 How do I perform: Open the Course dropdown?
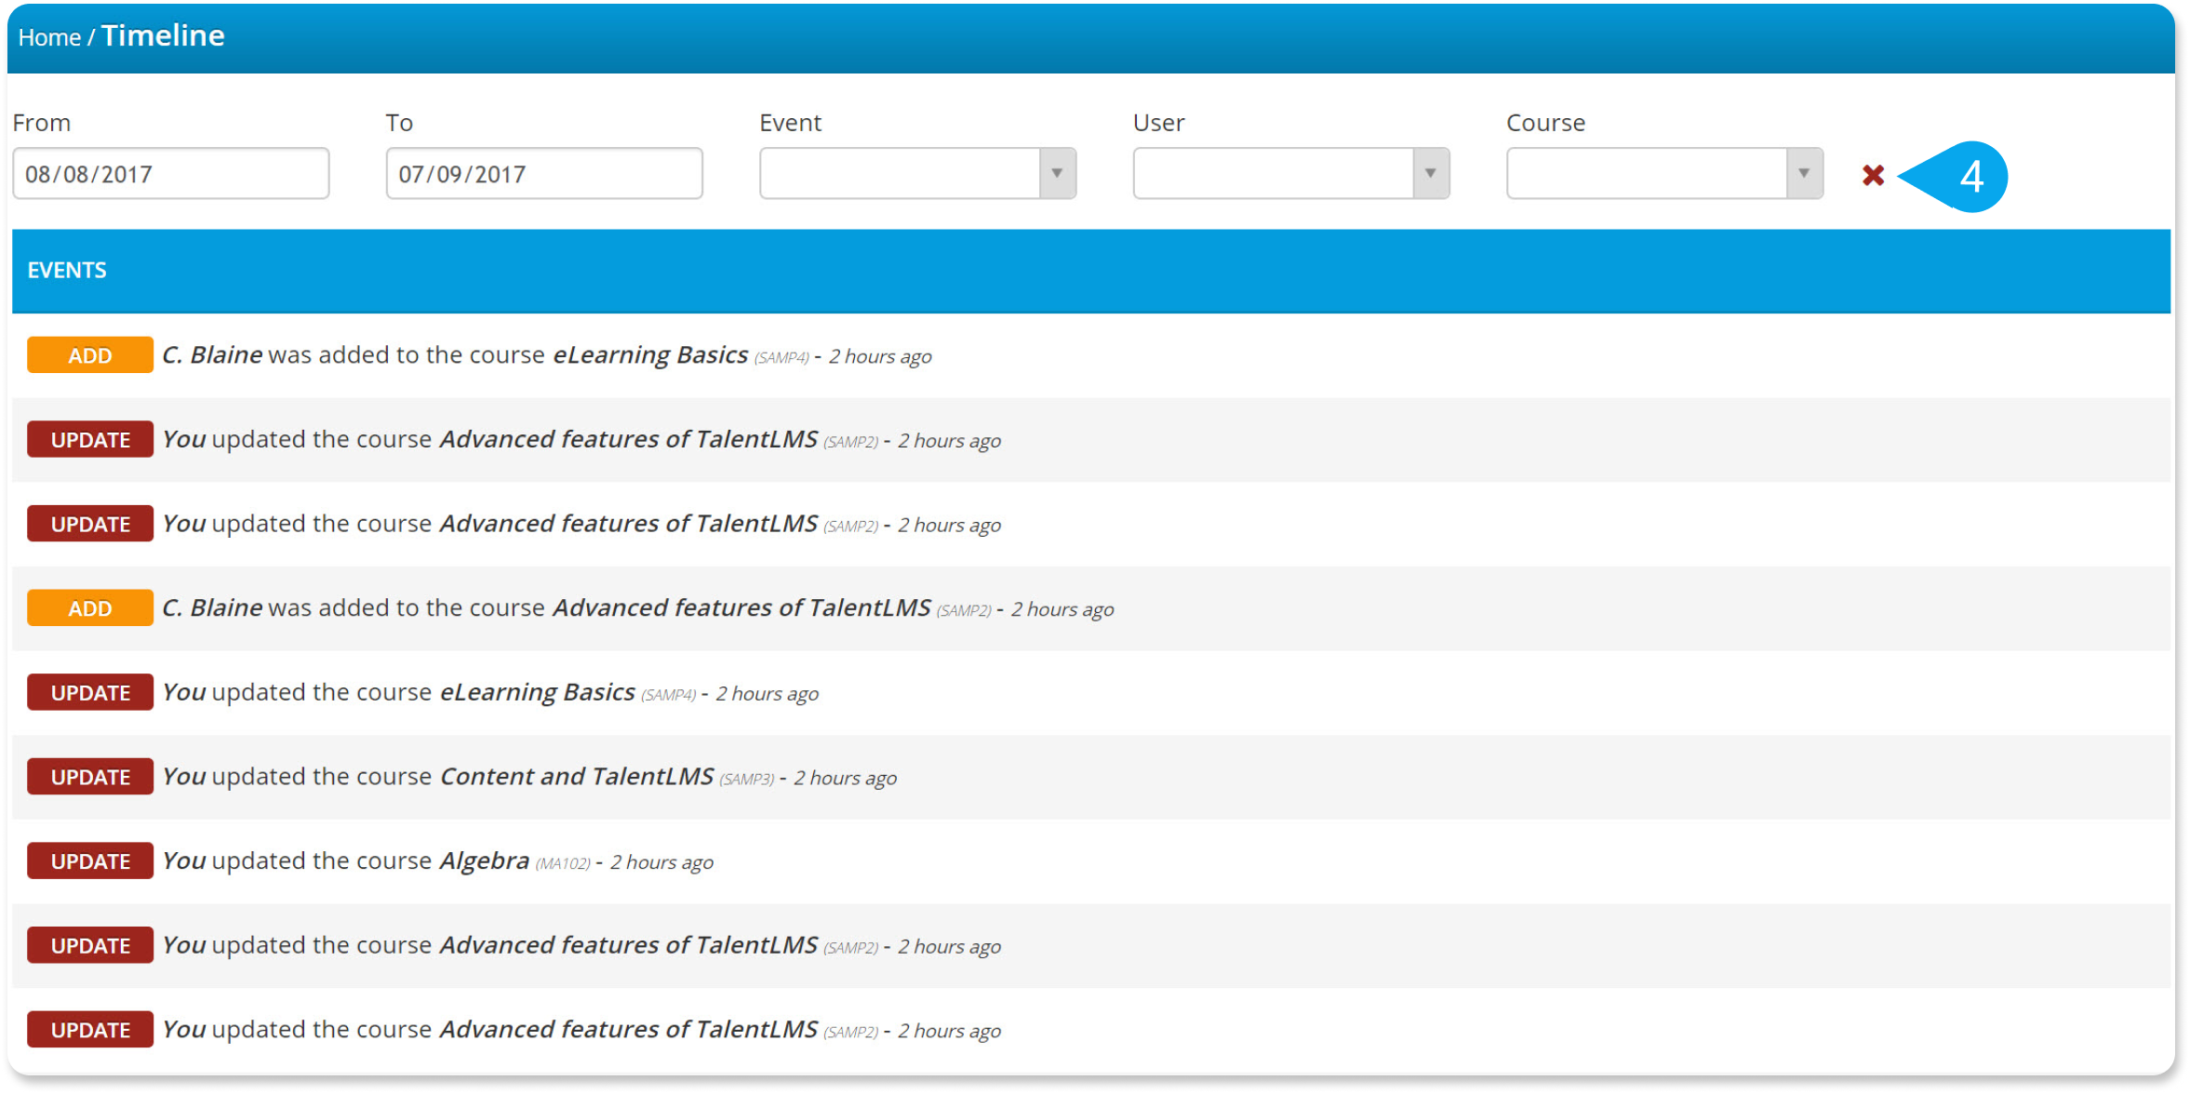1664,173
